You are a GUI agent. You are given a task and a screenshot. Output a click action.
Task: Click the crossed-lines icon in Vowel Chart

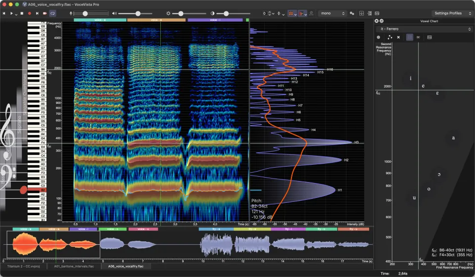pyautogui.click(x=418, y=37)
